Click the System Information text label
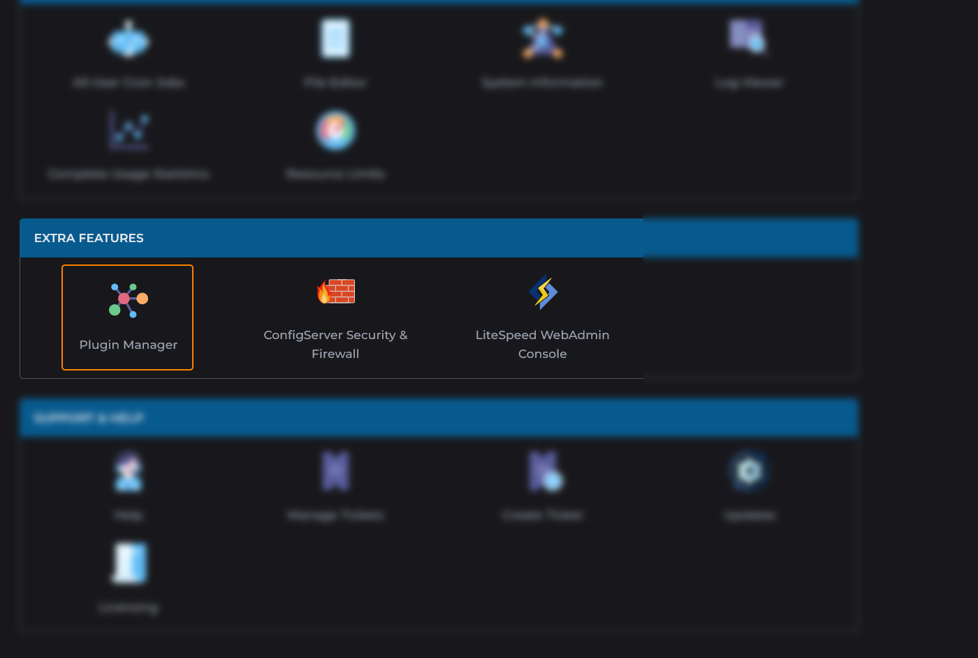The image size is (978, 658). click(542, 83)
